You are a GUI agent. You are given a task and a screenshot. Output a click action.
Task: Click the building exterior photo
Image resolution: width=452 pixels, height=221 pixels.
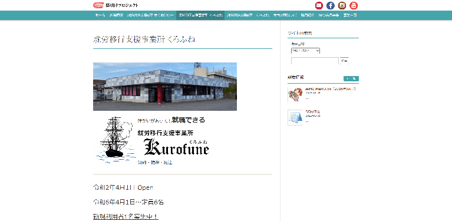click(165, 87)
